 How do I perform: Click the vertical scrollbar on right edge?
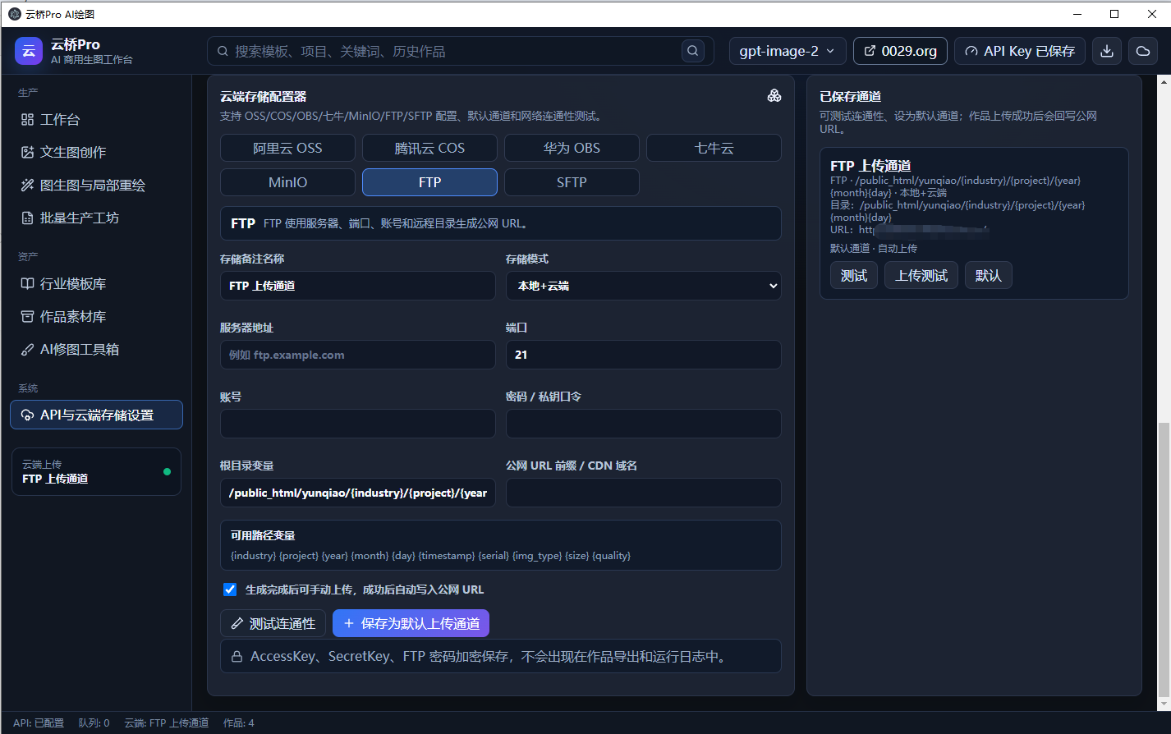coord(1164,558)
